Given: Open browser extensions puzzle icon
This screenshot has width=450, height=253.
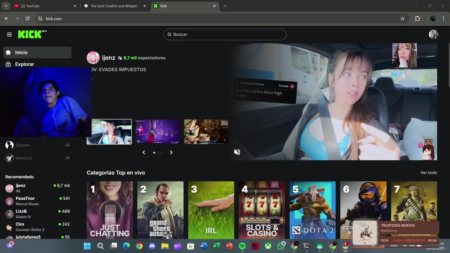Looking at the screenshot, I should pos(418,19).
